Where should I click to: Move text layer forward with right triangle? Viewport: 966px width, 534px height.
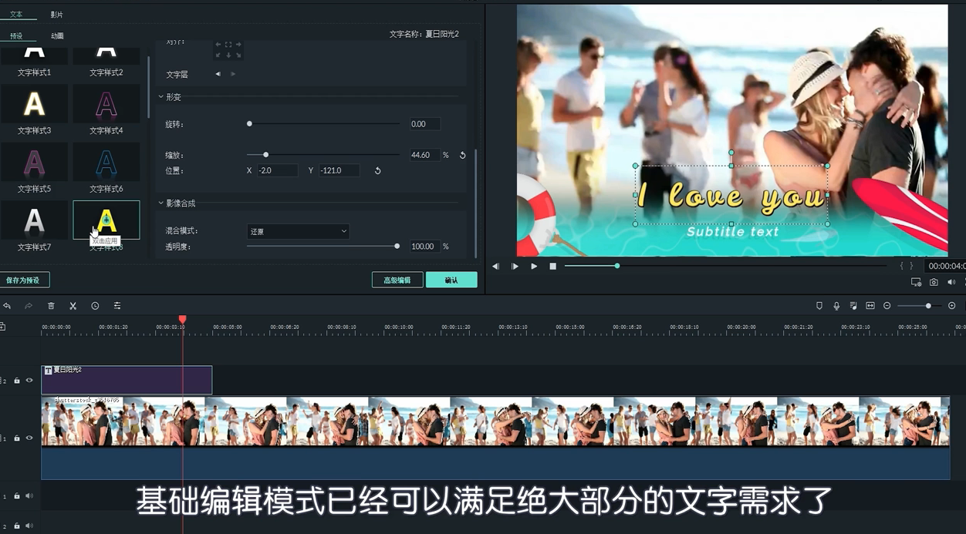click(233, 74)
